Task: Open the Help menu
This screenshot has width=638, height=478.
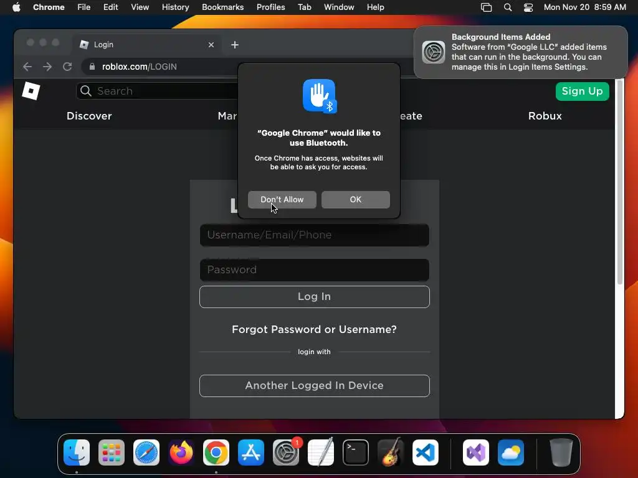Action: coord(375,7)
